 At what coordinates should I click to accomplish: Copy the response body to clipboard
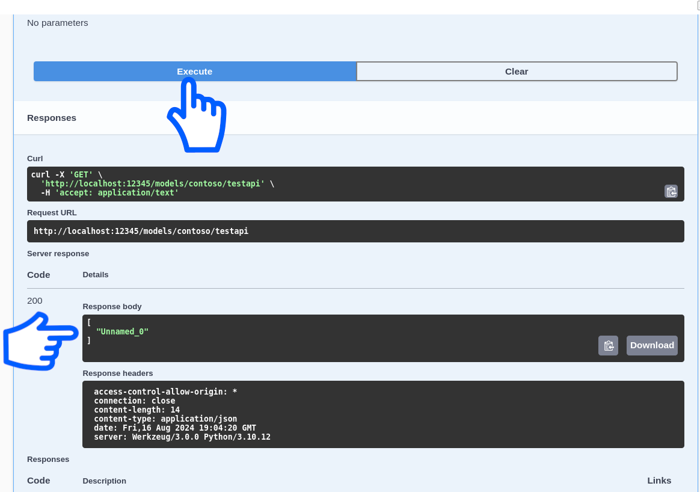(608, 345)
